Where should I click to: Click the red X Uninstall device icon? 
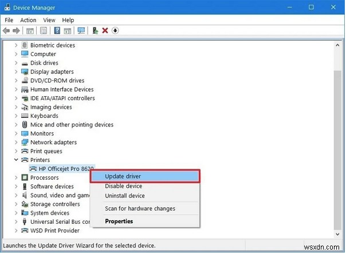(x=105, y=31)
